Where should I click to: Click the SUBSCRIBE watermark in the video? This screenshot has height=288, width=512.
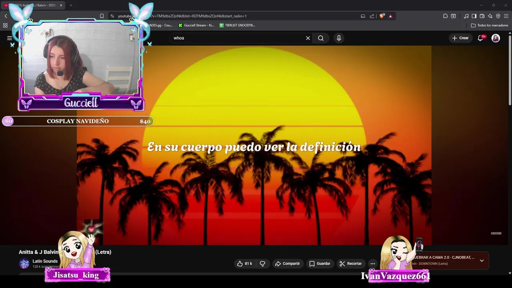(x=496, y=233)
